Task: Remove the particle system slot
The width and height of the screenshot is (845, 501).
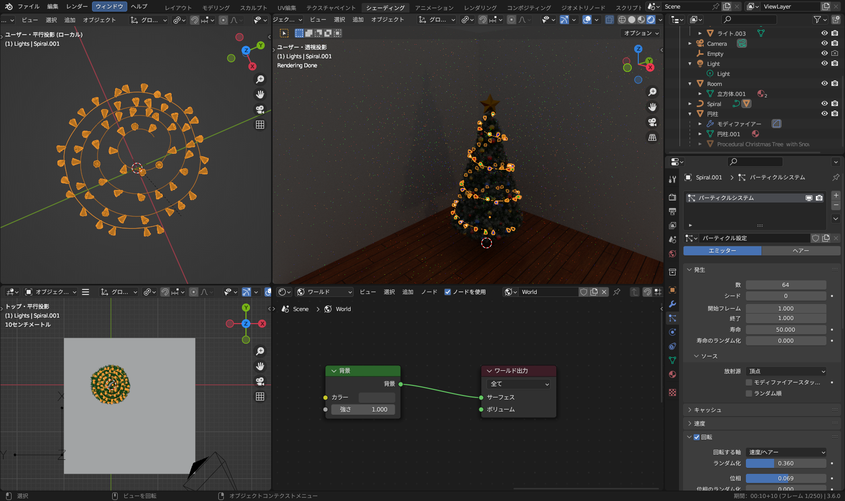Action: coord(836,205)
